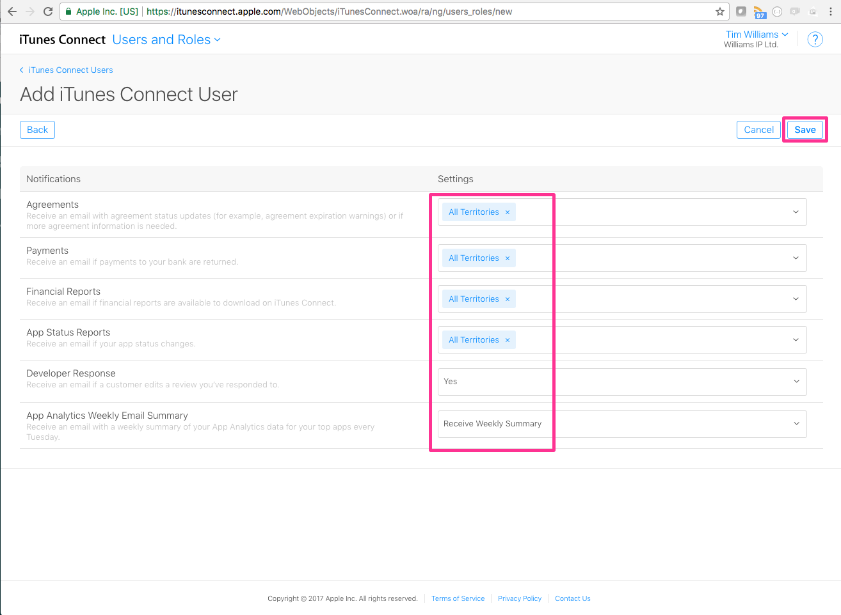The height and width of the screenshot is (615, 841).
Task: Remove All Territories tag in Agreements row
Action: click(508, 212)
